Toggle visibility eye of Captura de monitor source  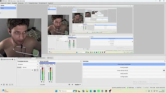tap(12, 59)
